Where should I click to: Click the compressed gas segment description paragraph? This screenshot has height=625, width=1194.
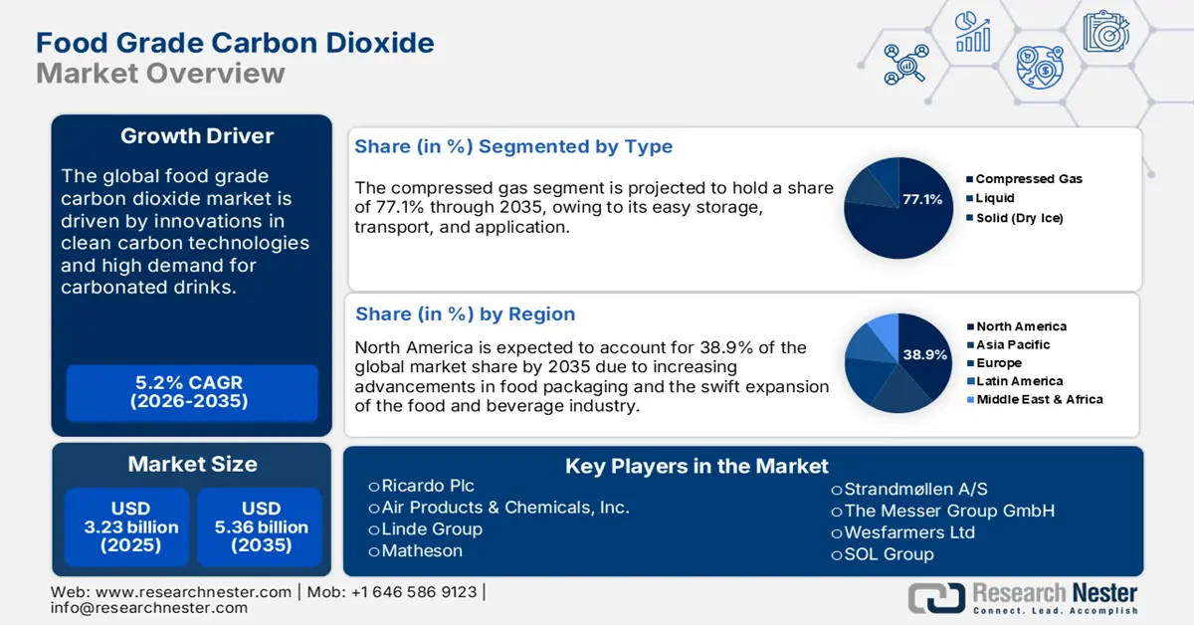(594, 207)
